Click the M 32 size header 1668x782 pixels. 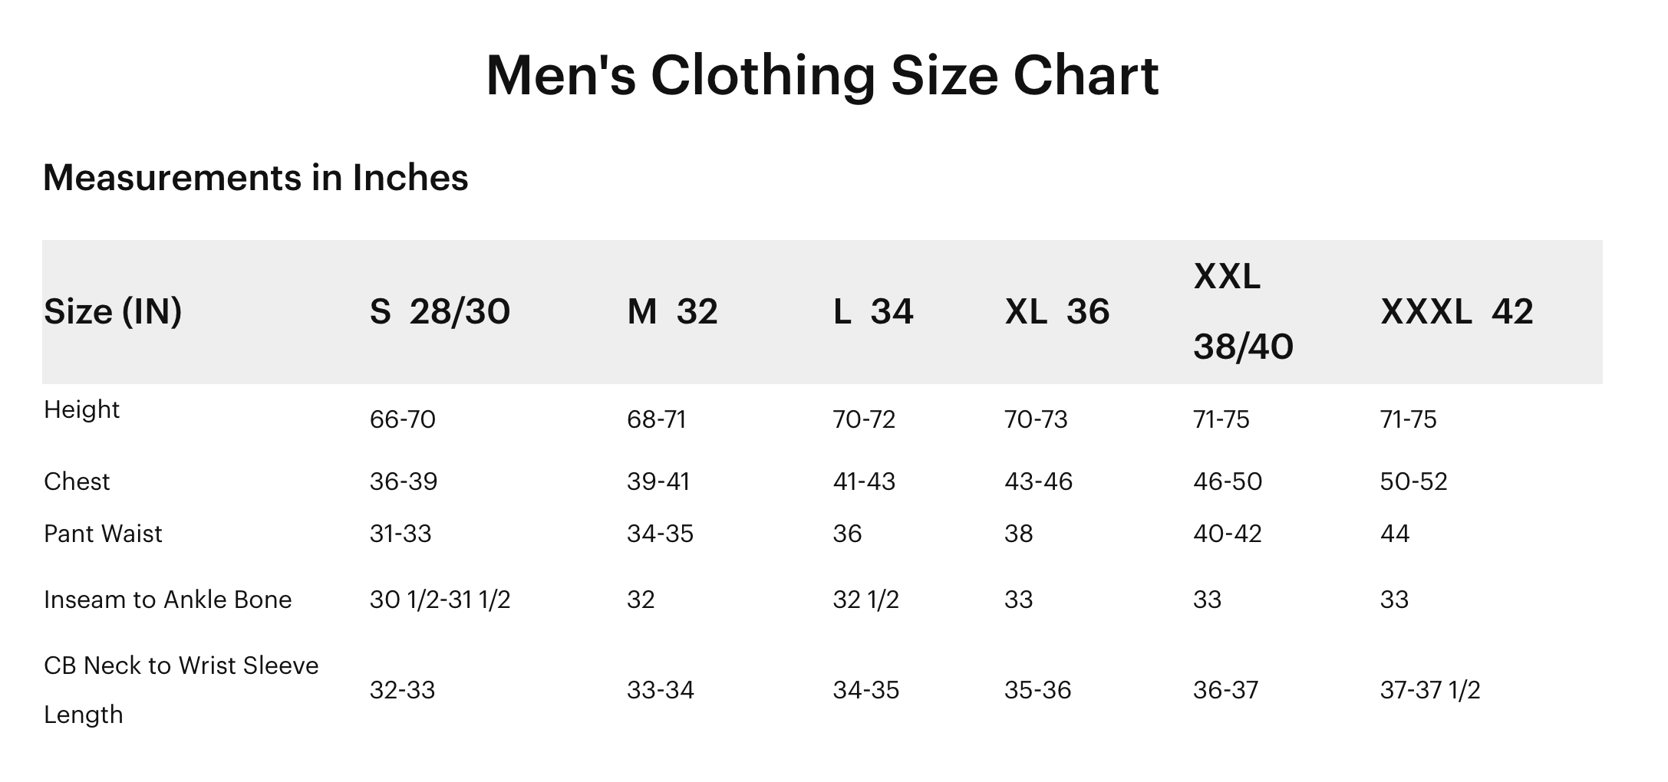672,311
